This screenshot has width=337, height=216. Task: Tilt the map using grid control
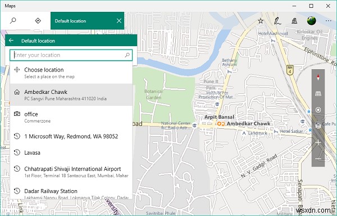318,93
